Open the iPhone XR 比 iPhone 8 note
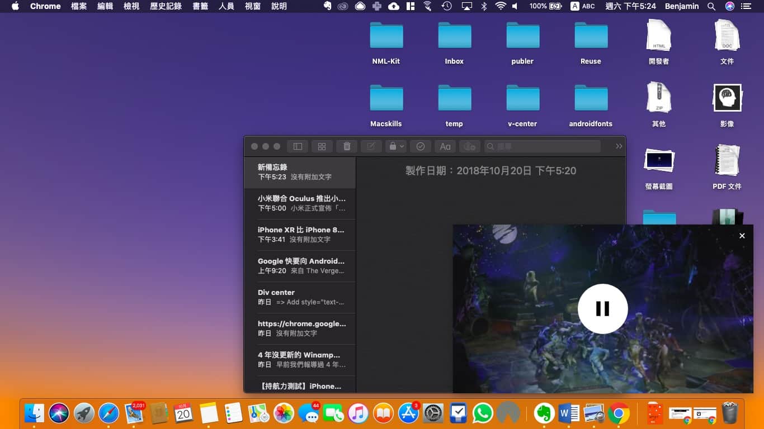 tap(300, 235)
